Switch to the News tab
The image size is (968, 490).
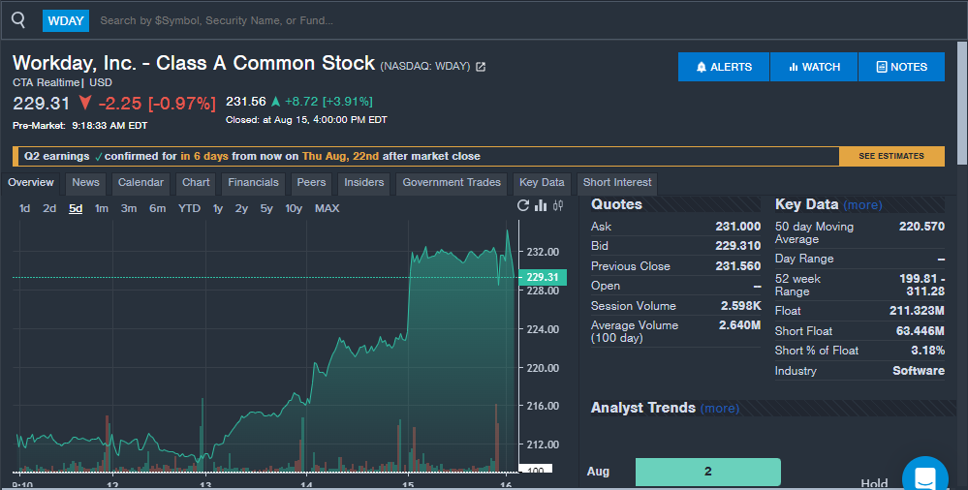[x=85, y=183]
